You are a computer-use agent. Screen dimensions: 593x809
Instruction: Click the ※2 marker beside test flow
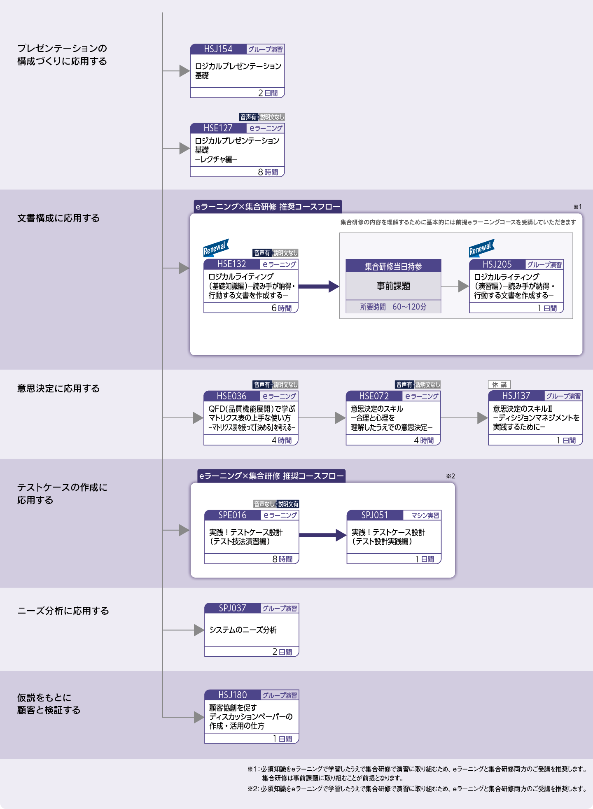[x=450, y=476]
